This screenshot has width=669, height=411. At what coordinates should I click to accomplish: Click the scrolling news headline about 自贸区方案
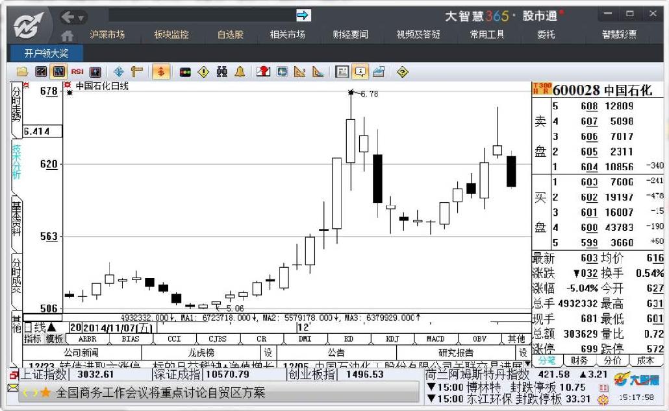pos(160,392)
